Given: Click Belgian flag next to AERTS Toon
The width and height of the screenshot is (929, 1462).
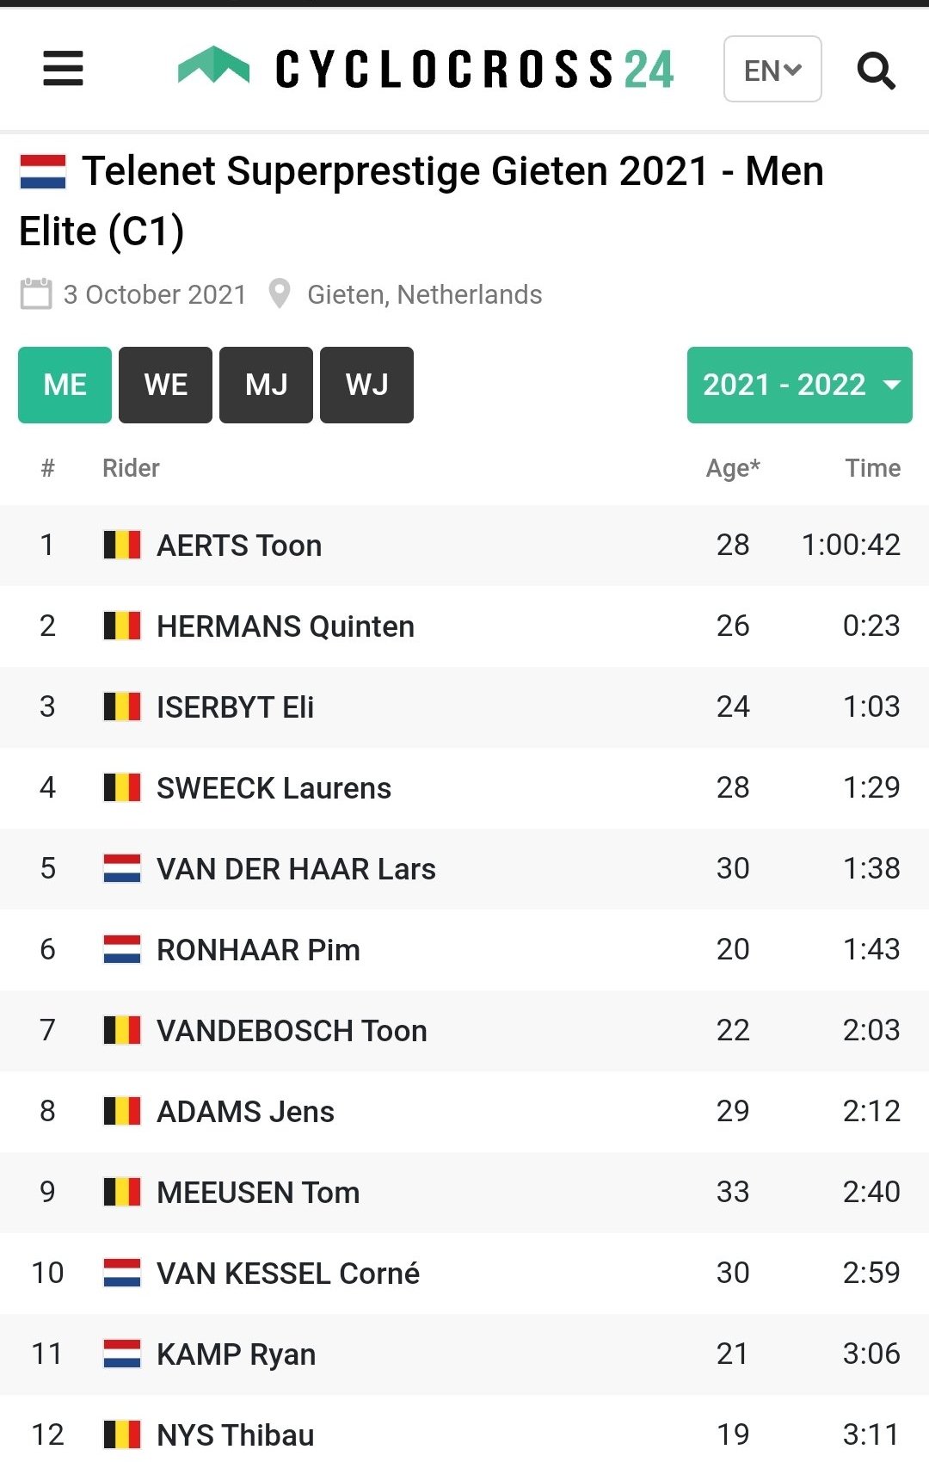Looking at the screenshot, I should click(x=121, y=546).
